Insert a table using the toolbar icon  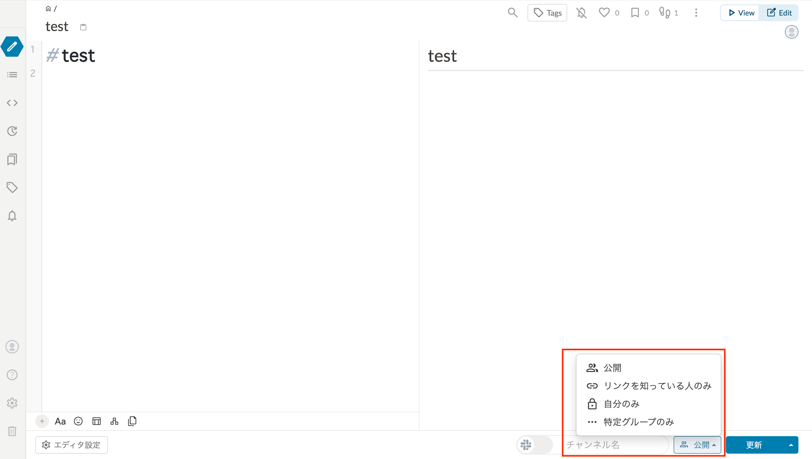(97, 421)
